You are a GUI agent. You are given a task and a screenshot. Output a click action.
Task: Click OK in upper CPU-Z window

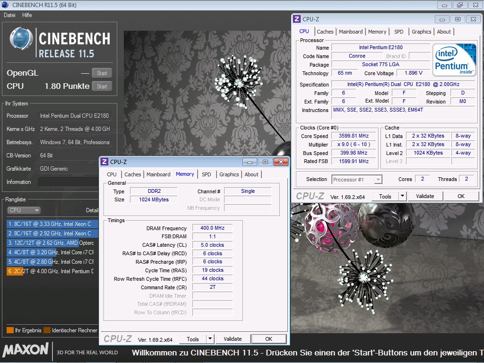pyautogui.click(x=461, y=196)
